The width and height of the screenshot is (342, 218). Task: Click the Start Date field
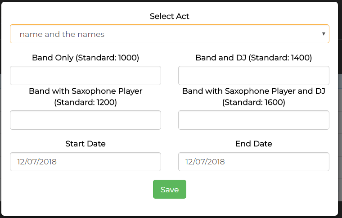point(85,162)
